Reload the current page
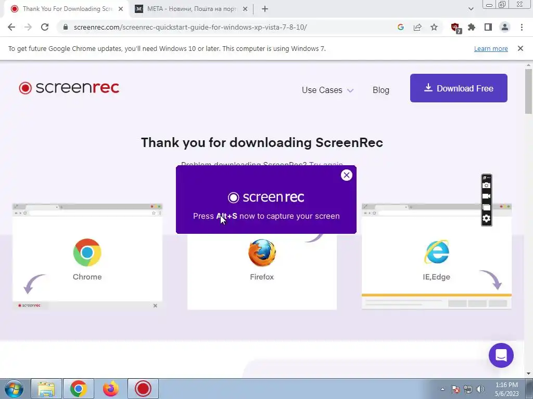 coord(45,27)
